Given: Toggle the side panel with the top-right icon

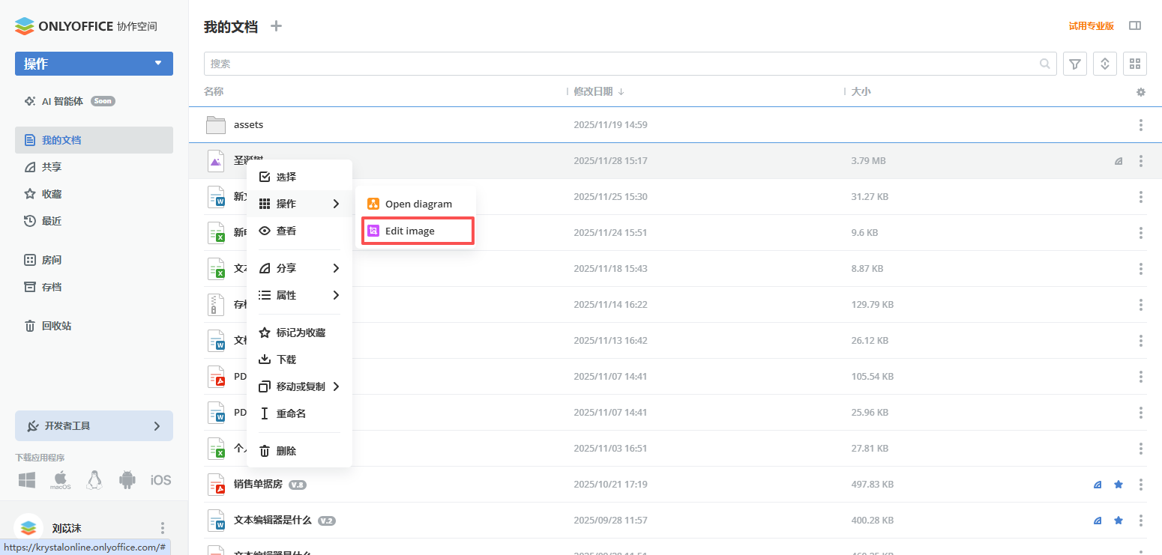Looking at the screenshot, I should coord(1135,25).
